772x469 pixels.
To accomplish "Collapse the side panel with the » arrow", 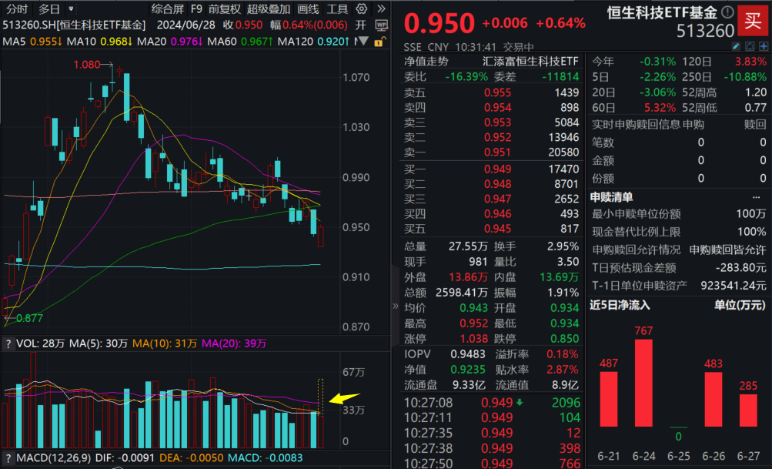I will 396,306.
